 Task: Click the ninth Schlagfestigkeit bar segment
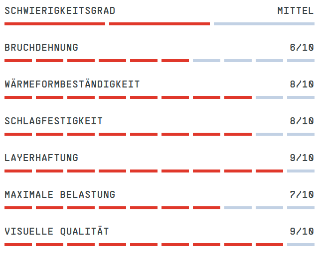pyautogui.click(x=269, y=134)
